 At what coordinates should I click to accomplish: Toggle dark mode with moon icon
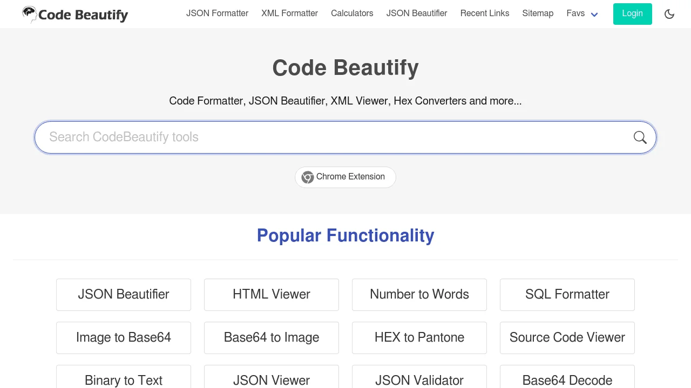pos(669,14)
